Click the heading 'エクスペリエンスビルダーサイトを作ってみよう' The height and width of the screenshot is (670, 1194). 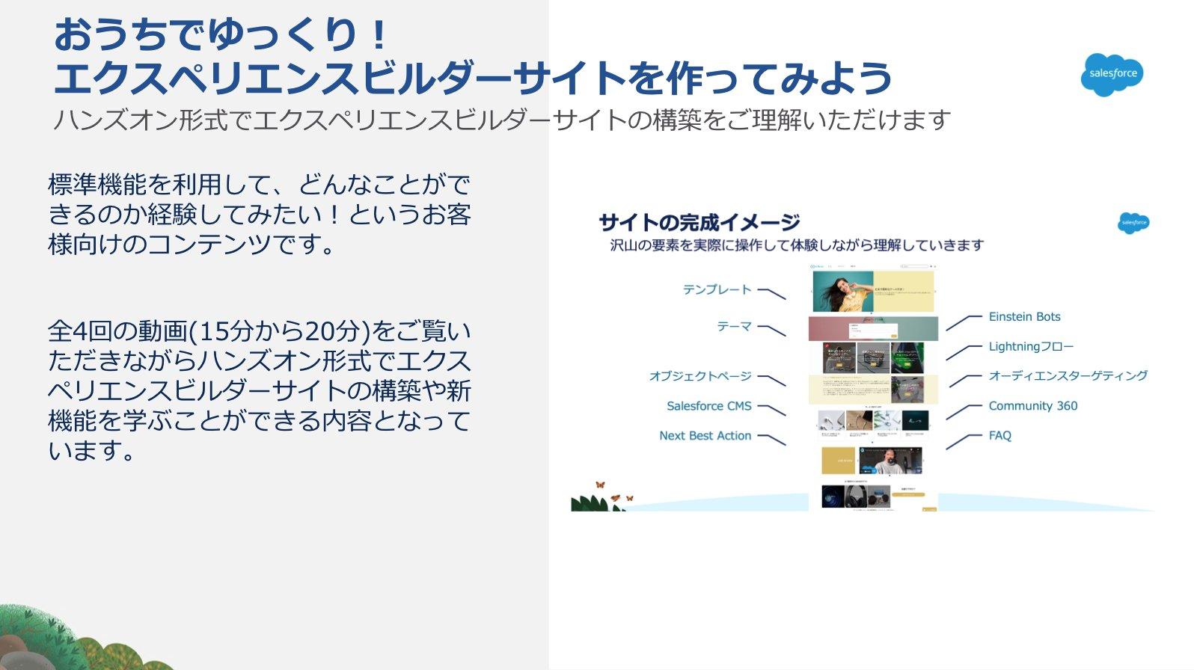tap(473, 79)
